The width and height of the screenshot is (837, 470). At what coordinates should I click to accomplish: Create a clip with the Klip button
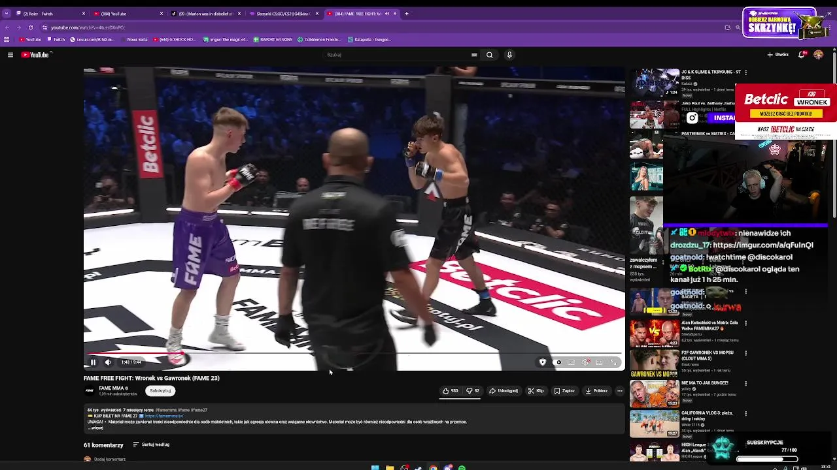(536, 391)
